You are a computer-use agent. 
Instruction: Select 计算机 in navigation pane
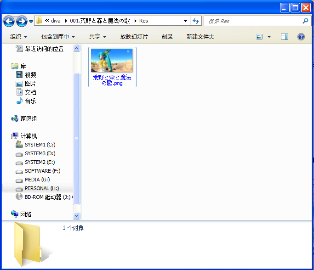[29, 136]
